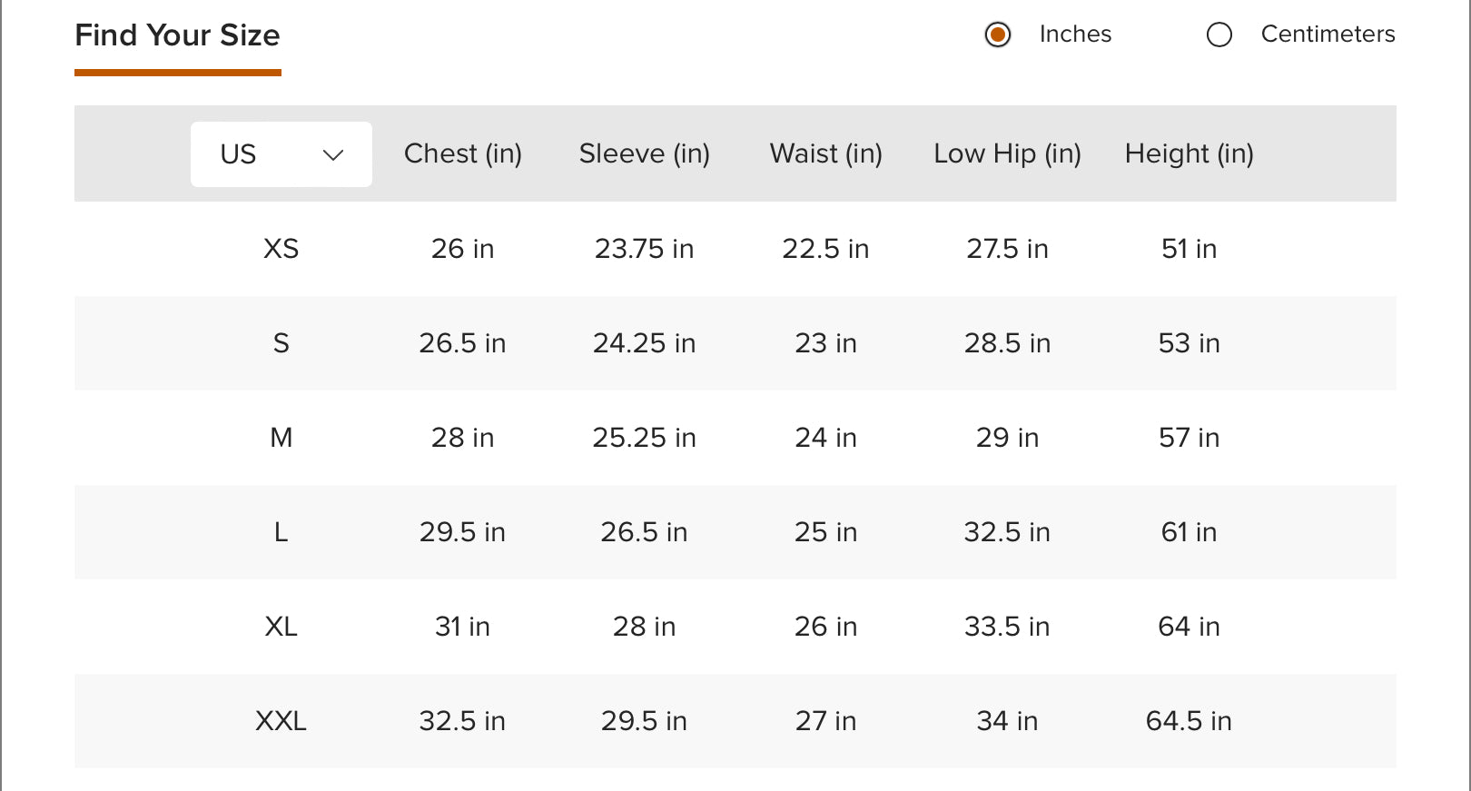Select the Inches radio button
This screenshot has width=1471, height=791.
coord(998,35)
